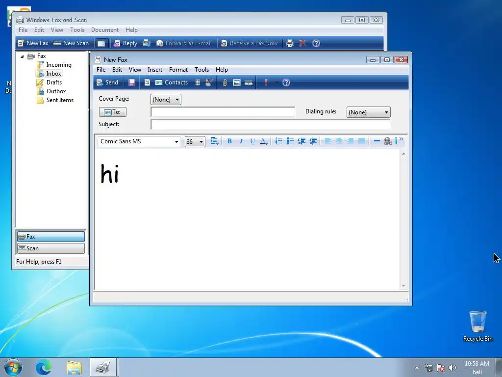
Task: Open the font size 36 dropdown
Action: pyautogui.click(x=195, y=141)
